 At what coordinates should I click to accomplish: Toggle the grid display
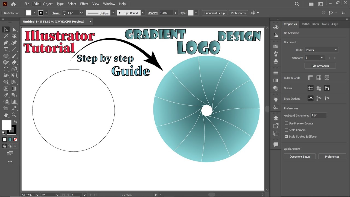tap(319, 78)
